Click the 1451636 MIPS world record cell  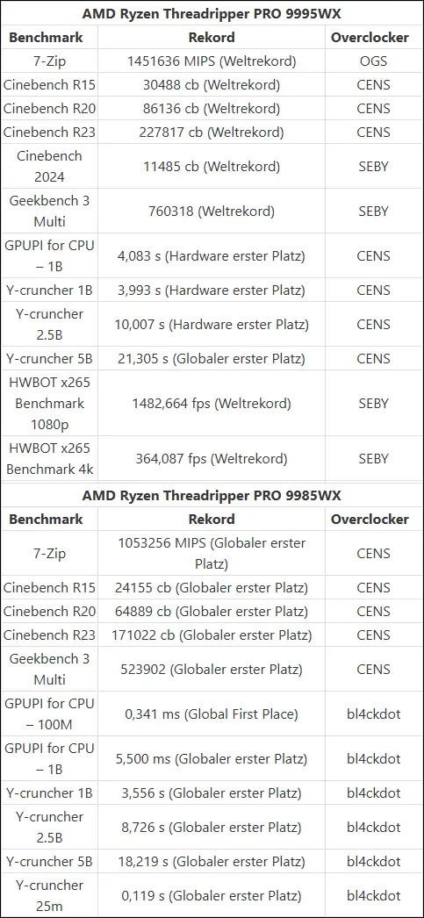click(212, 61)
